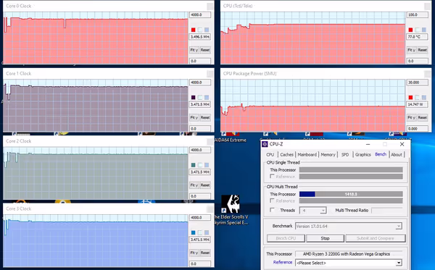Click the Submit and Compare button

(x=376, y=238)
